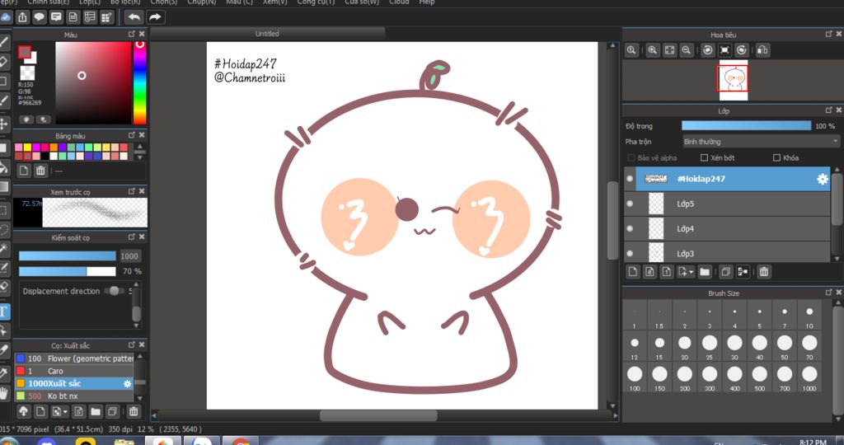Image resolution: width=844 pixels, height=445 pixels.
Task: Select the Magic Wand tool
Action: [x=3, y=248]
